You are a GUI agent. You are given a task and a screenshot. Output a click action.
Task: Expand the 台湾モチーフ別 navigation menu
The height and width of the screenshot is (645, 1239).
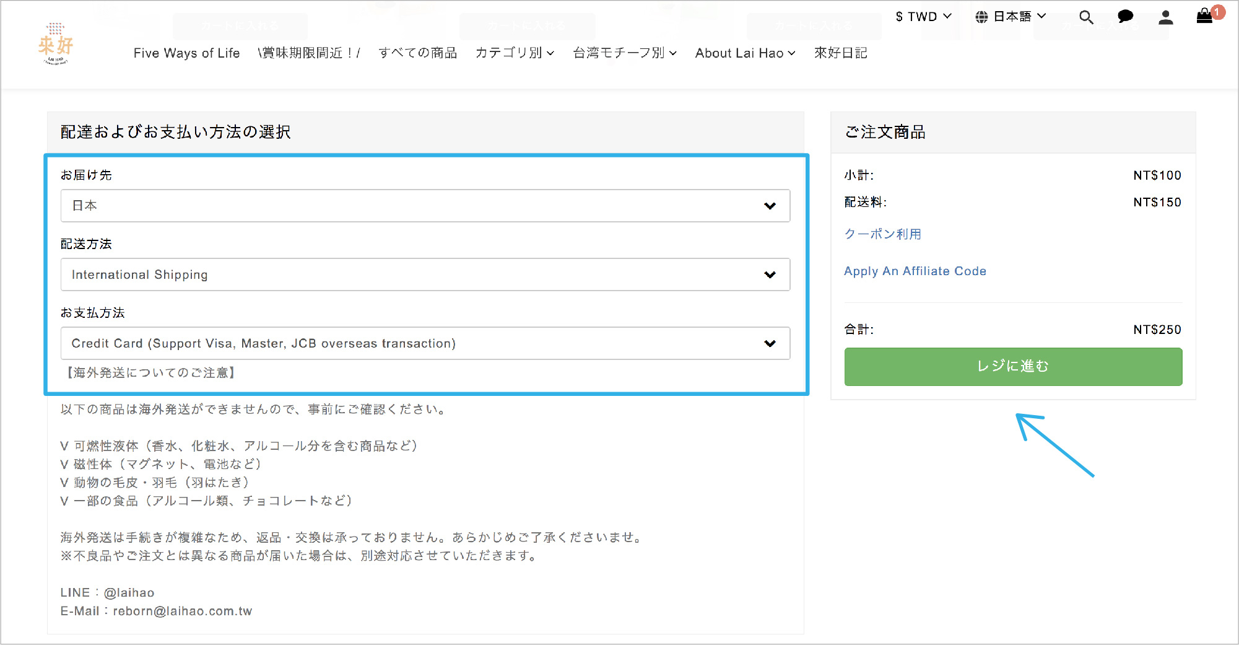(x=624, y=53)
